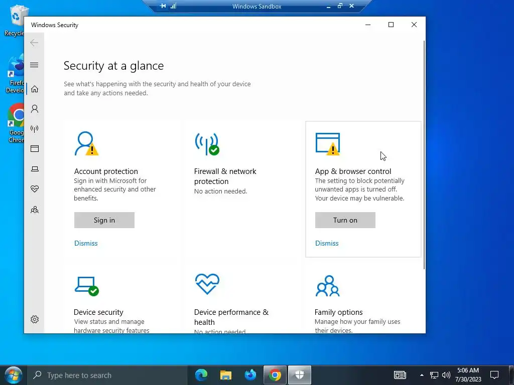Click the Sandbox pin icon in title bar

point(163,6)
